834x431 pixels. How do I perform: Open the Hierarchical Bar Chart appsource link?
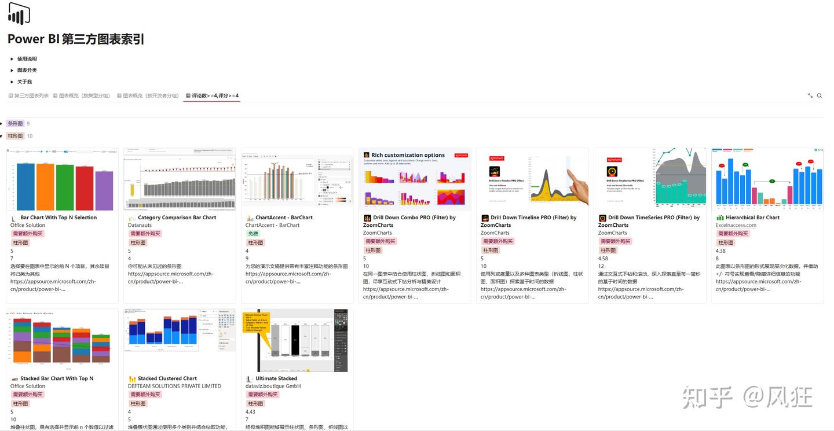point(759,286)
